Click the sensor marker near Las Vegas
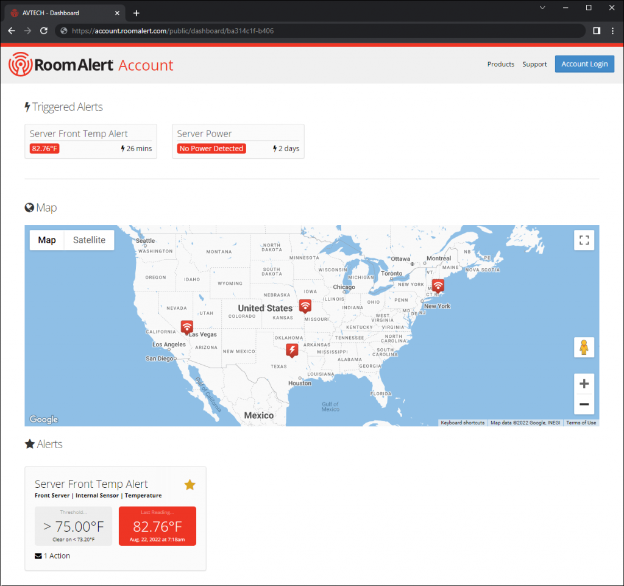Viewport: 624px width, 586px height. (186, 327)
